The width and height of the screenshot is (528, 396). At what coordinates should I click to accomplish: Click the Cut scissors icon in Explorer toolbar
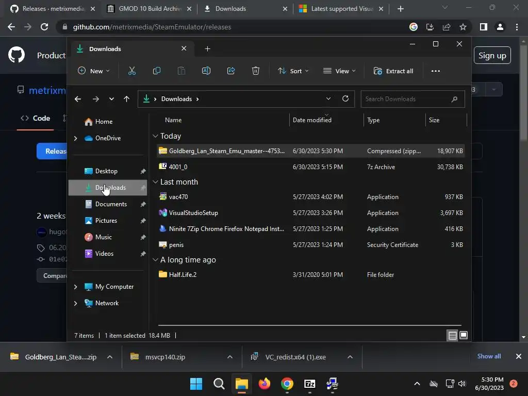point(131,71)
